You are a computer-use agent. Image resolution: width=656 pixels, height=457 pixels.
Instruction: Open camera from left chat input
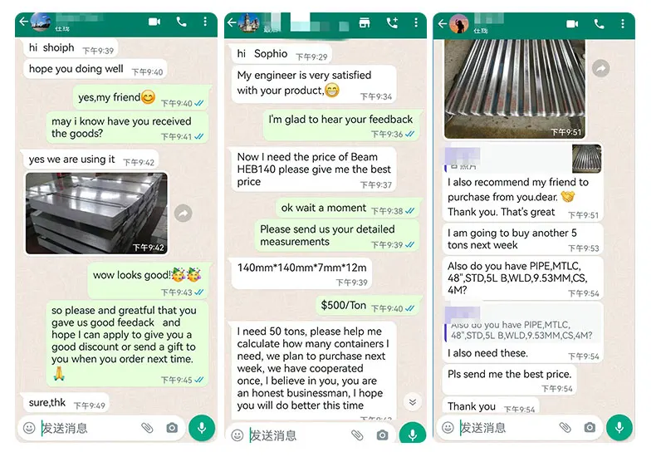point(172,428)
